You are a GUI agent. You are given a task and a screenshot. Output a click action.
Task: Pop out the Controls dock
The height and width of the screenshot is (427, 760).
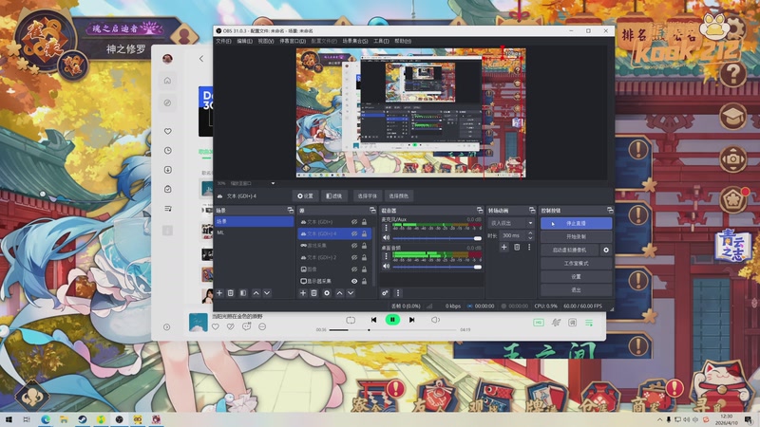click(x=610, y=210)
